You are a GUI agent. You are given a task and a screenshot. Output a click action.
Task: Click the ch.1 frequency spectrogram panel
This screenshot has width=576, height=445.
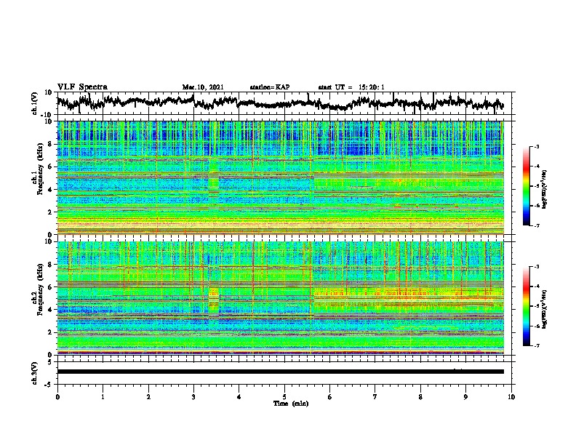(280, 177)
